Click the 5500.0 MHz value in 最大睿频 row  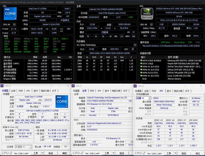[x=32, y=67]
